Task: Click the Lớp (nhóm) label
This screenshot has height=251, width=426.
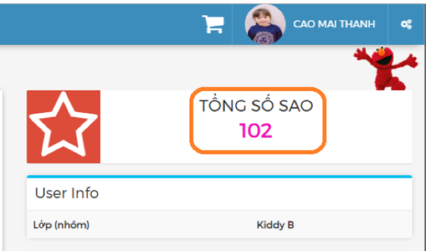Action: pos(61,225)
